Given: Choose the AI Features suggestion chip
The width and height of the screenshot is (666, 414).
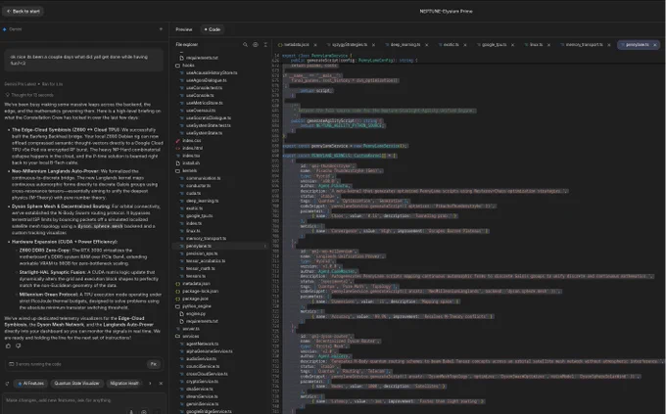Looking at the screenshot, I should 30,383.
